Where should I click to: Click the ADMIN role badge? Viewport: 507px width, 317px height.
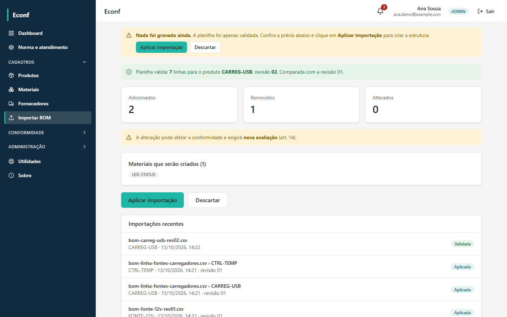(458, 11)
